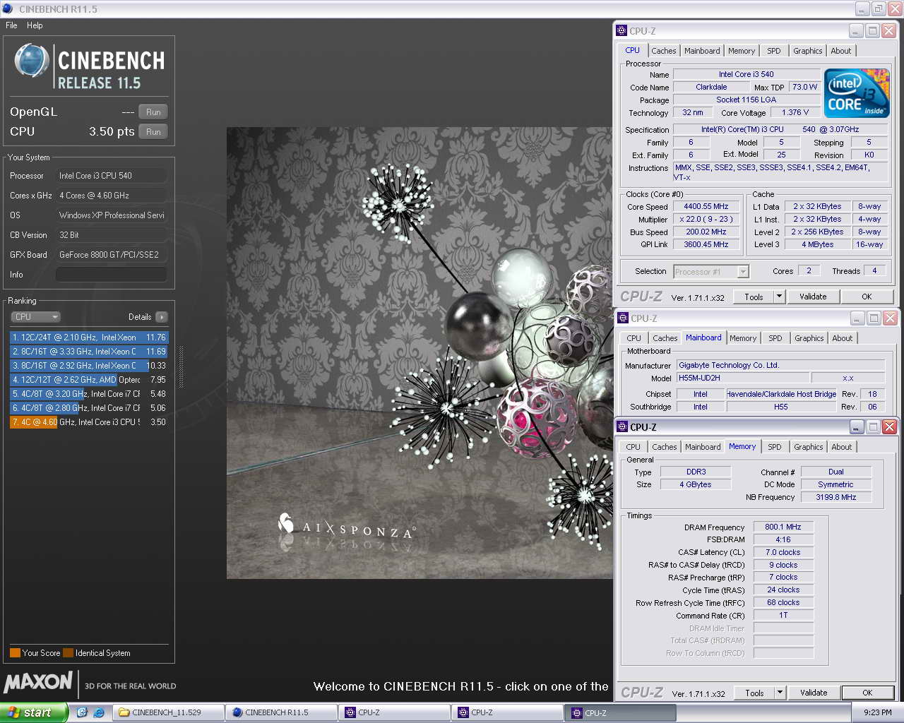Click OK in top CPU-Z window
This screenshot has height=723, width=904.
pyautogui.click(x=867, y=297)
